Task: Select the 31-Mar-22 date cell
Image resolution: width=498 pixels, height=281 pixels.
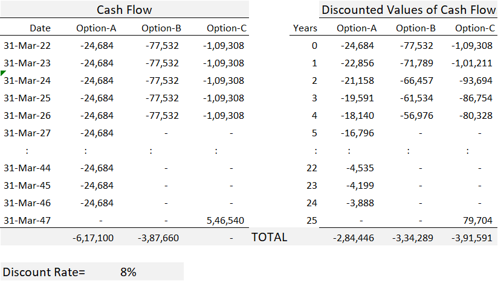Action: click(27, 46)
